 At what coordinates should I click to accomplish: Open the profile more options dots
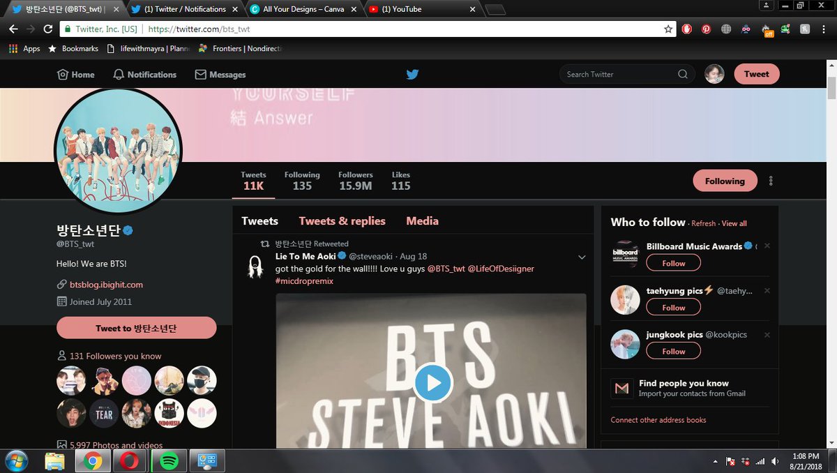pyautogui.click(x=771, y=181)
